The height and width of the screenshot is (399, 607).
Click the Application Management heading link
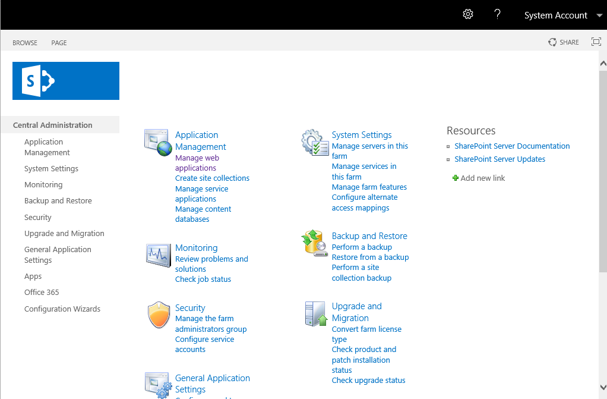pos(201,141)
